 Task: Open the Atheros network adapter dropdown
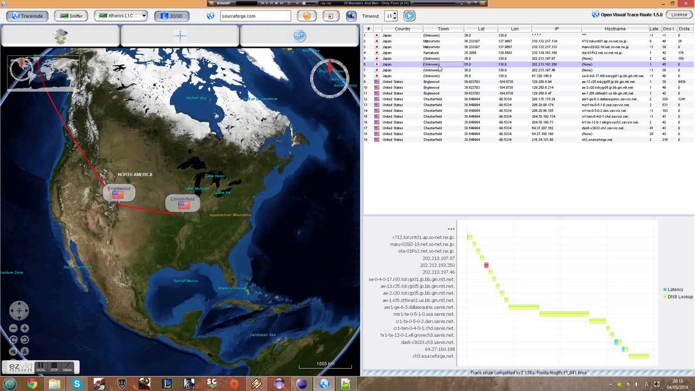(x=121, y=16)
